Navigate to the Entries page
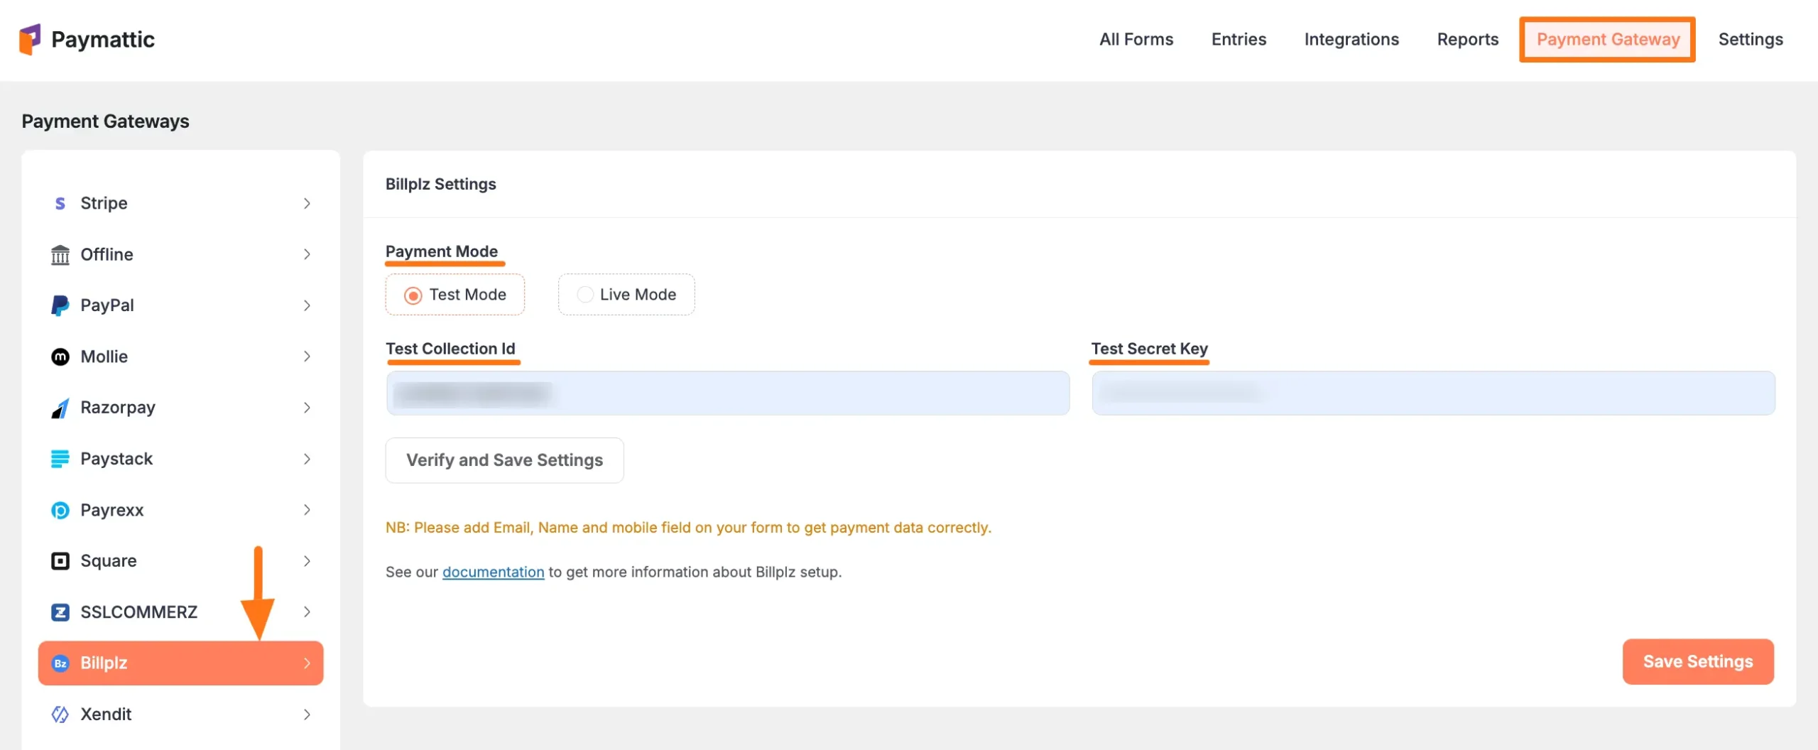The width and height of the screenshot is (1818, 750). click(1239, 39)
